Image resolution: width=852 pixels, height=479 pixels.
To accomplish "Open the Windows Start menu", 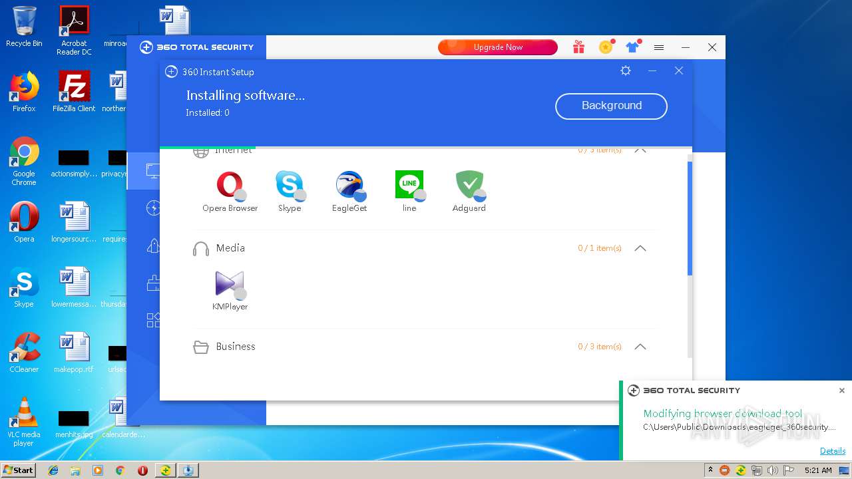I will click(19, 470).
